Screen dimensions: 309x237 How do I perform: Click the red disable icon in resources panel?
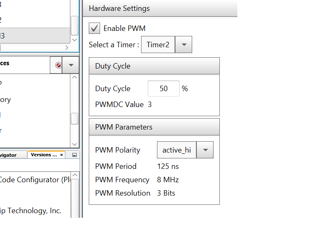click(x=58, y=65)
